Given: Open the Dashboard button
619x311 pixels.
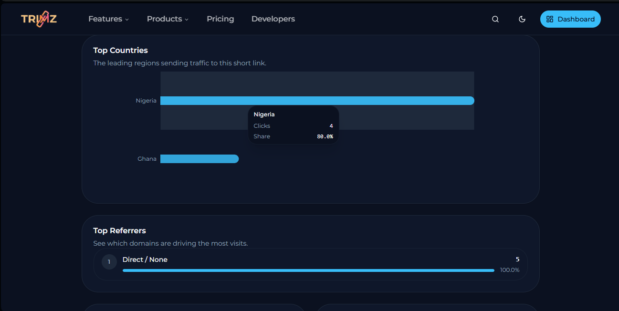Looking at the screenshot, I should [x=570, y=19].
